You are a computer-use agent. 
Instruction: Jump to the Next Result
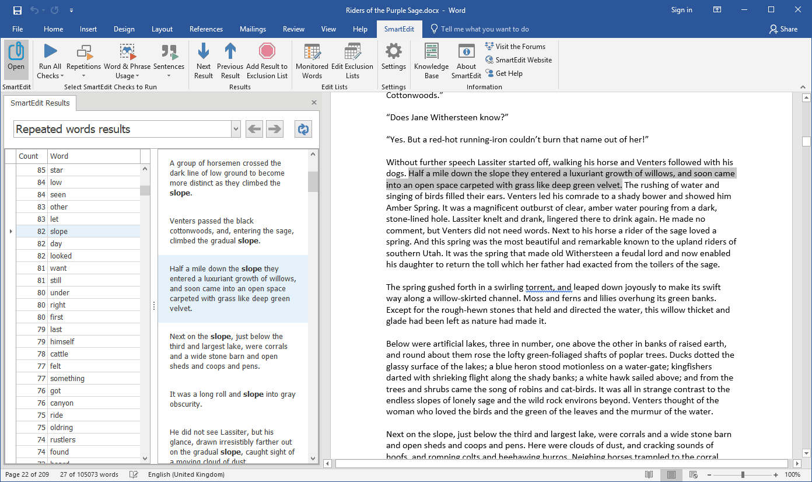[x=203, y=58]
